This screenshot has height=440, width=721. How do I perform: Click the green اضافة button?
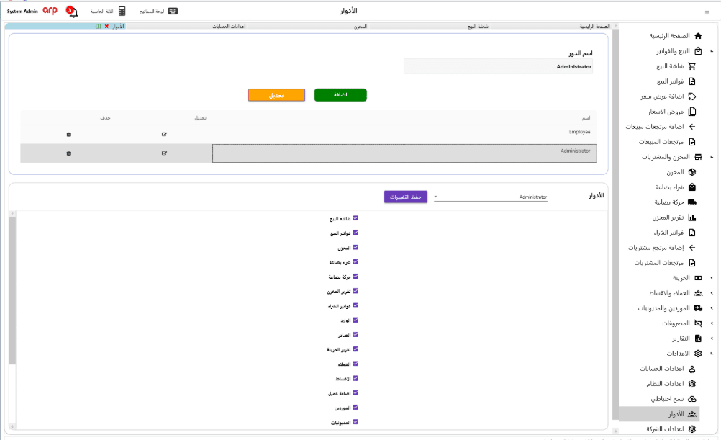340,95
